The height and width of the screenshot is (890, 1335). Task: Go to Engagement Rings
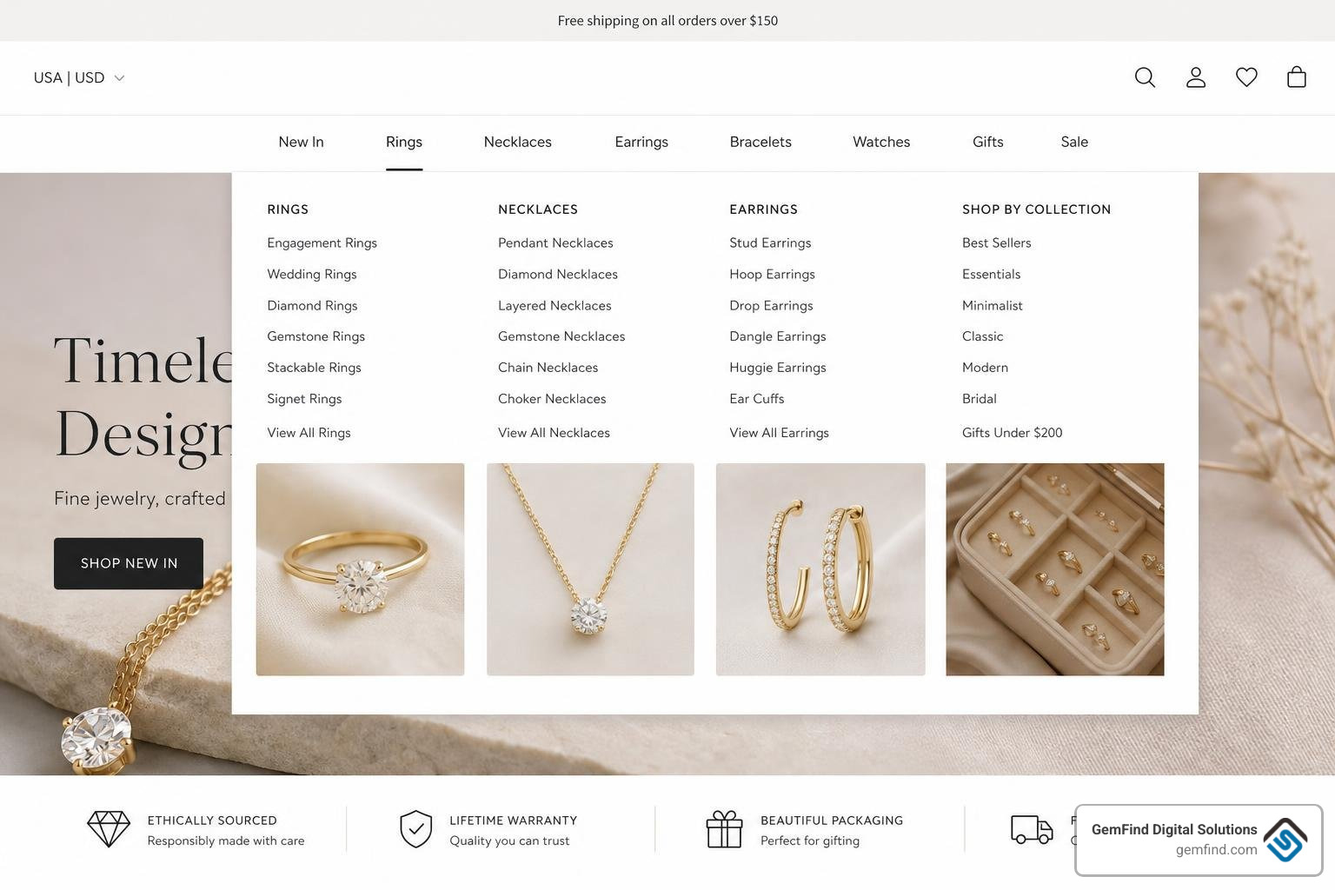(x=322, y=242)
